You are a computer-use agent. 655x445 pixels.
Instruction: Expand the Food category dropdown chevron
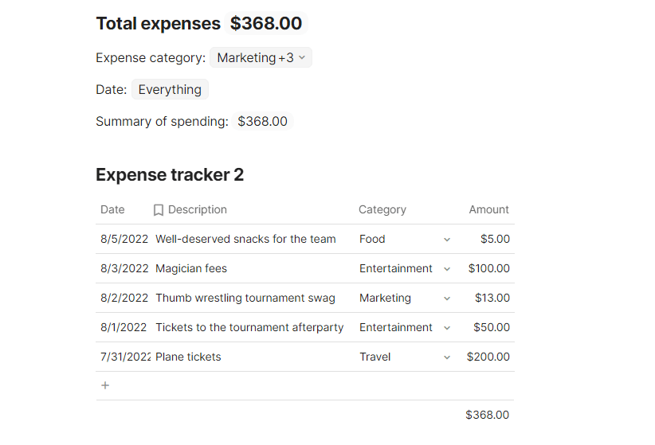(x=447, y=240)
